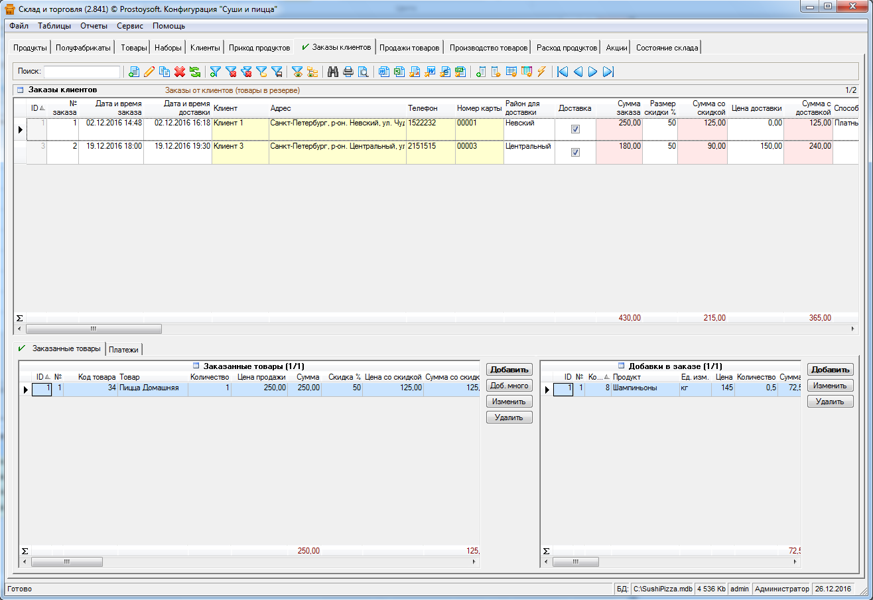Click into the Поиск search field

point(82,72)
